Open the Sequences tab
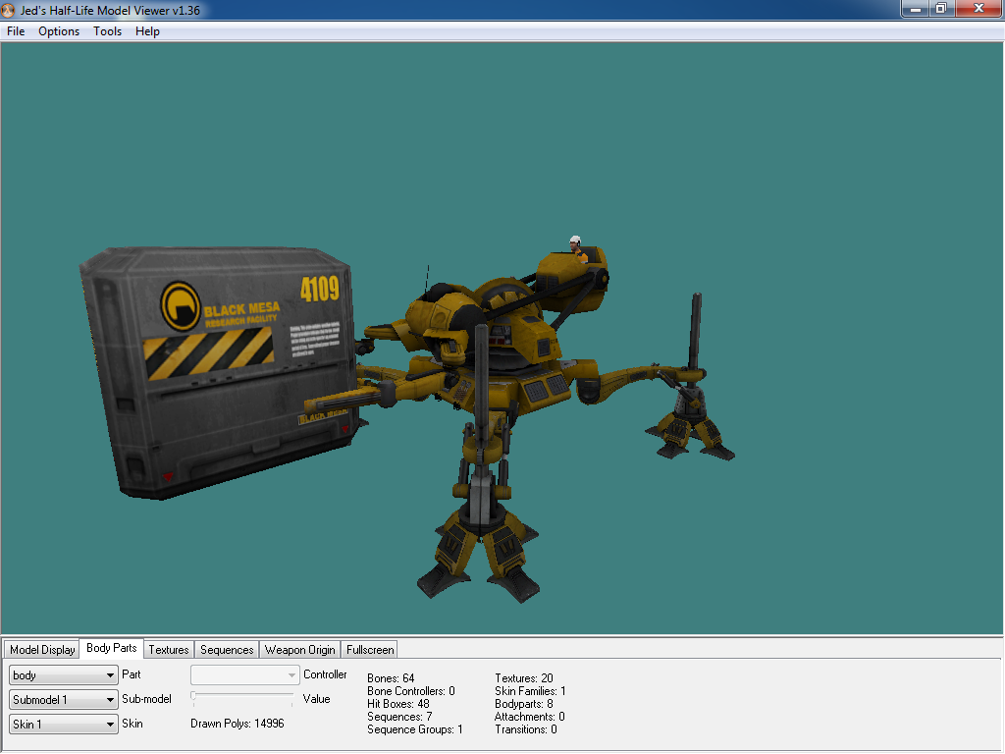 pyautogui.click(x=227, y=650)
